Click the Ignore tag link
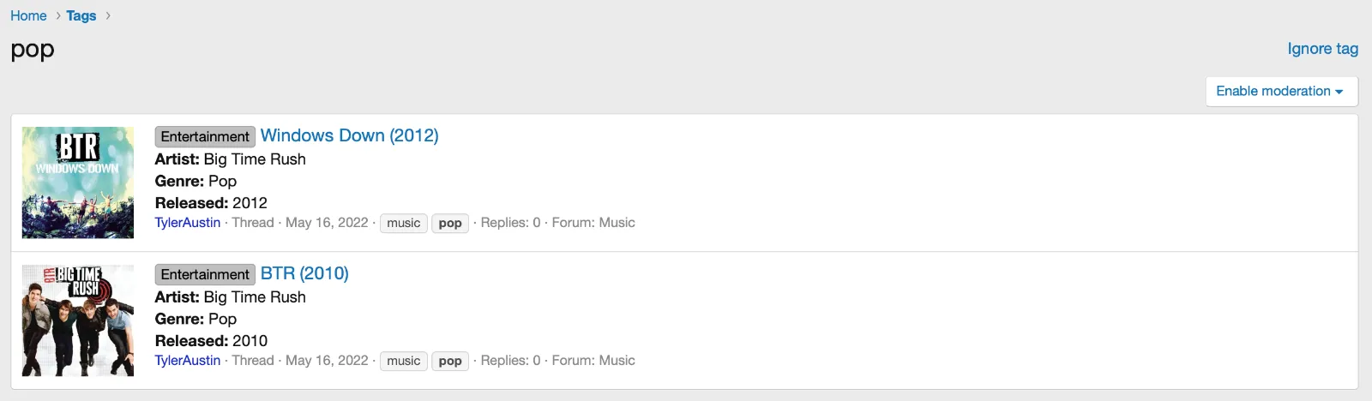The height and width of the screenshot is (401, 1372). (1322, 49)
